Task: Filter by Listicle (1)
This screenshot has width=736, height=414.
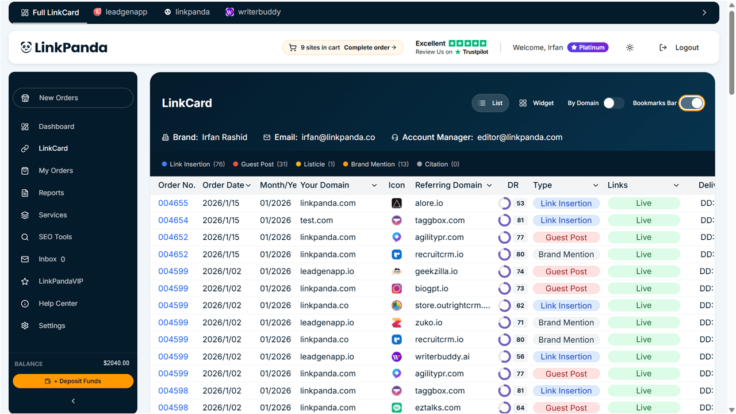Action: (x=316, y=164)
